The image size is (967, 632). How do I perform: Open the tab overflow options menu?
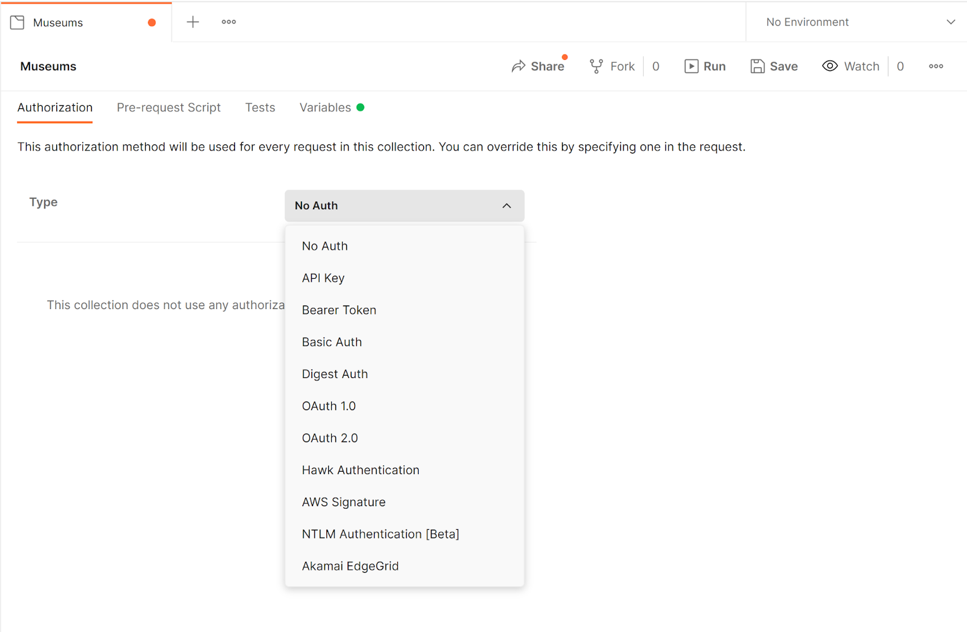coord(228,22)
